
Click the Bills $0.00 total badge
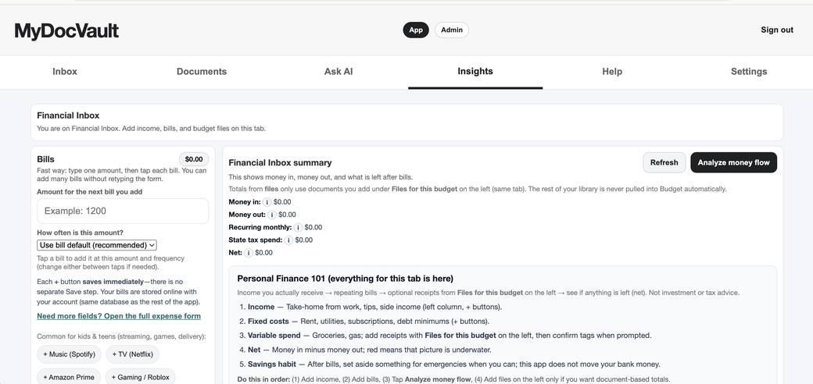click(x=194, y=159)
